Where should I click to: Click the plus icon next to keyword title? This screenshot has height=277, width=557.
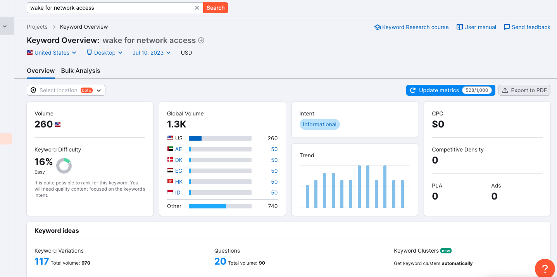pyautogui.click(x=201, y=40)
